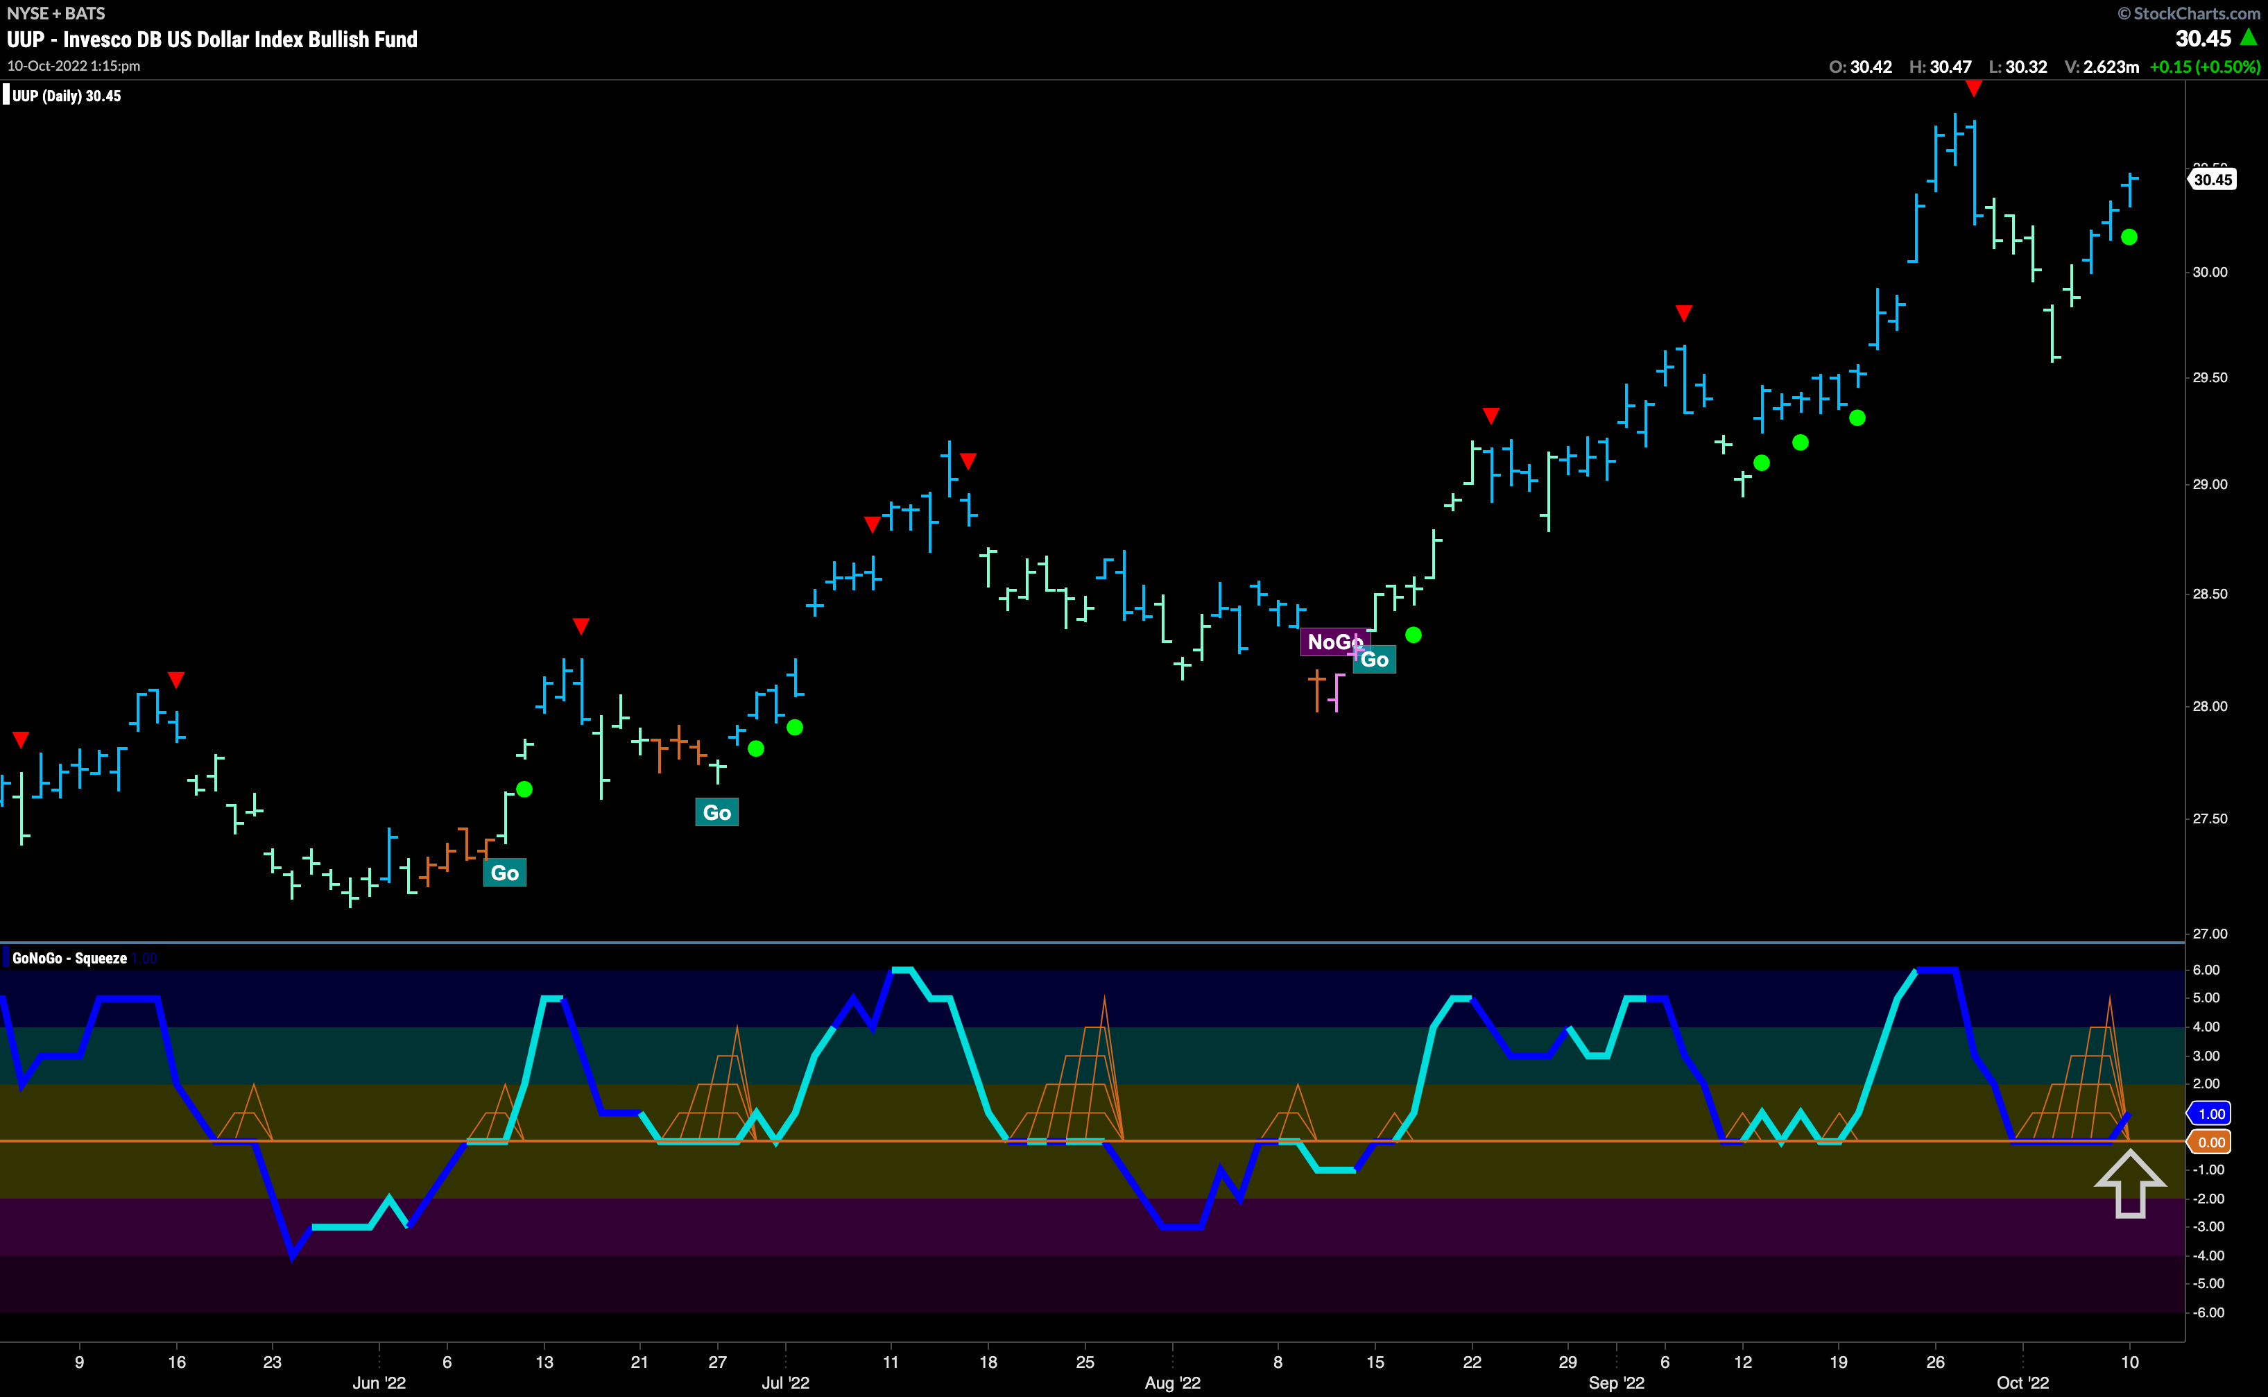Click the red triangle above the August 23 bar
This screenshot has height=1397, width=2268.
(x=1491, y=415)
